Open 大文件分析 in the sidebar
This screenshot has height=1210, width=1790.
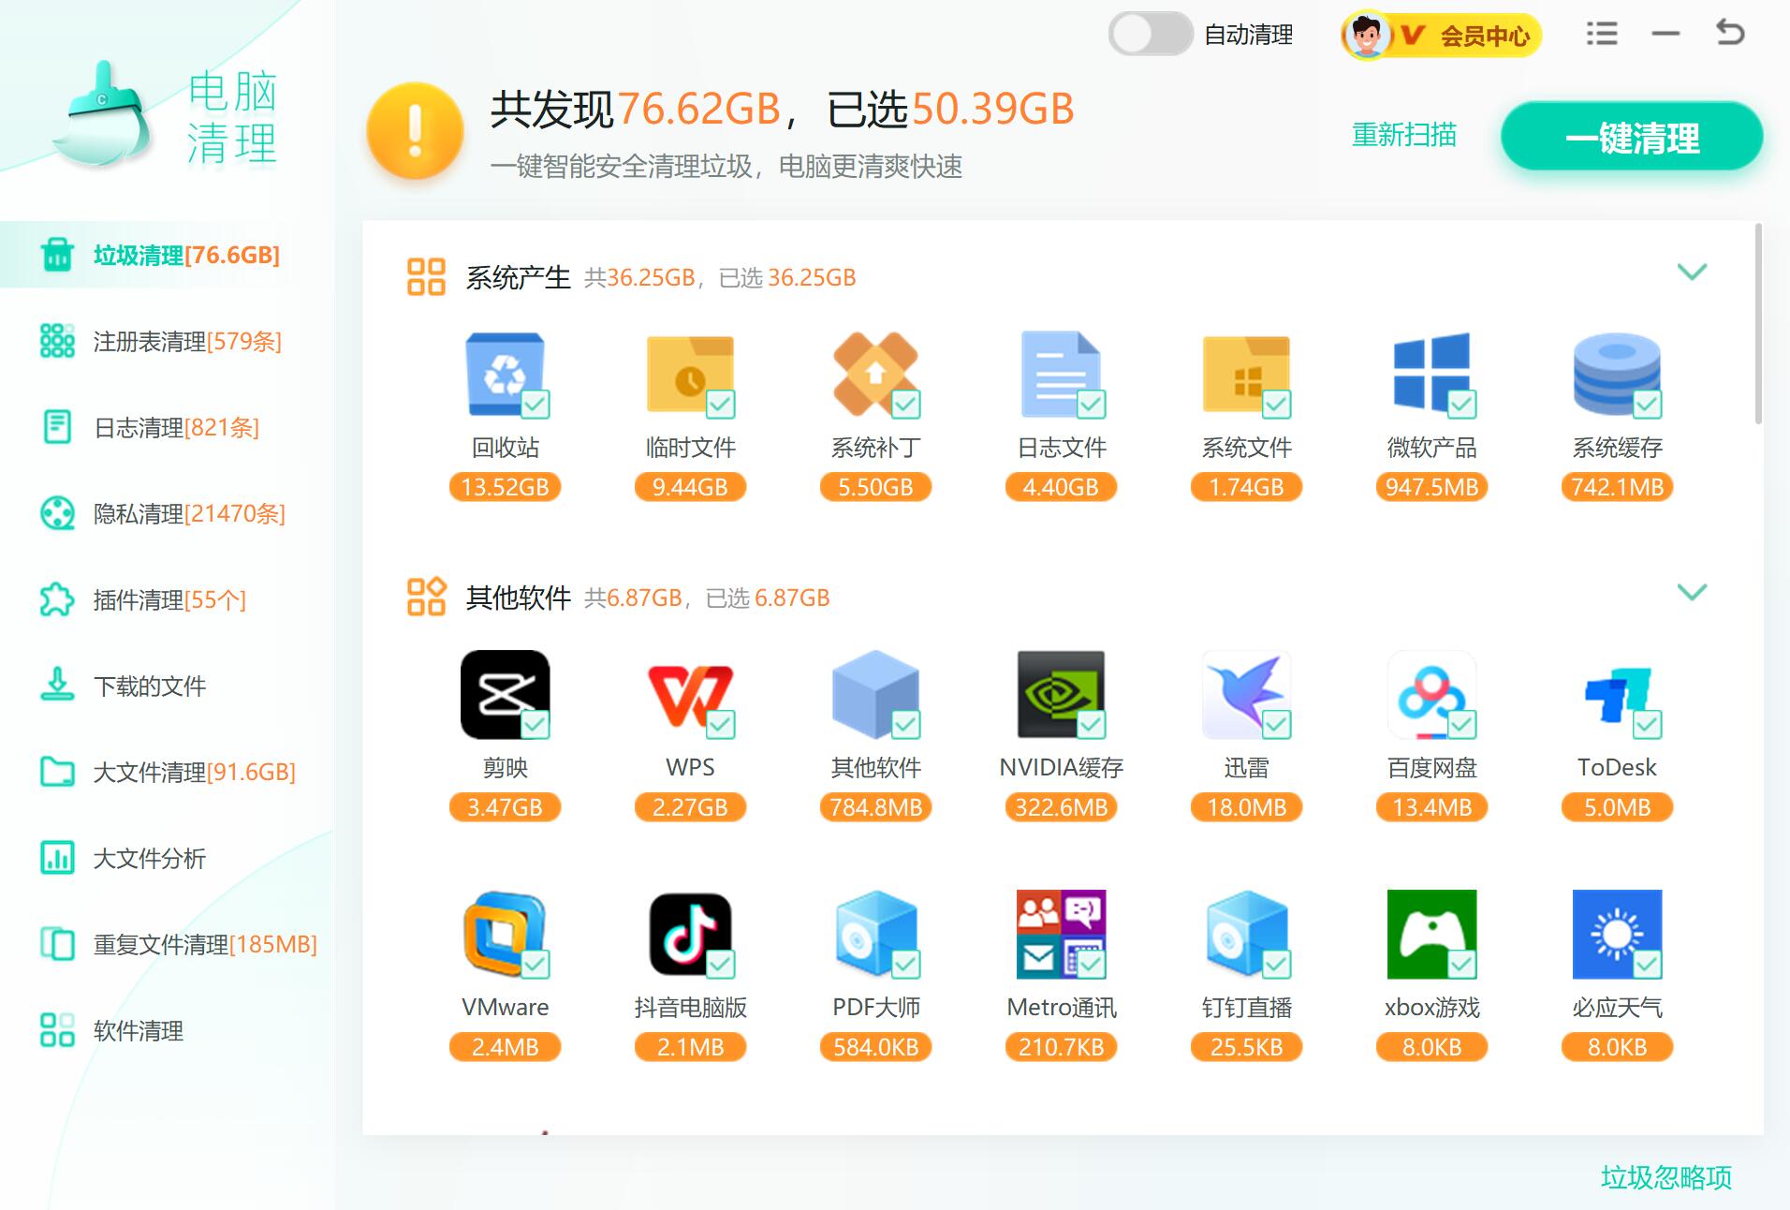click(x=167, y=858)
